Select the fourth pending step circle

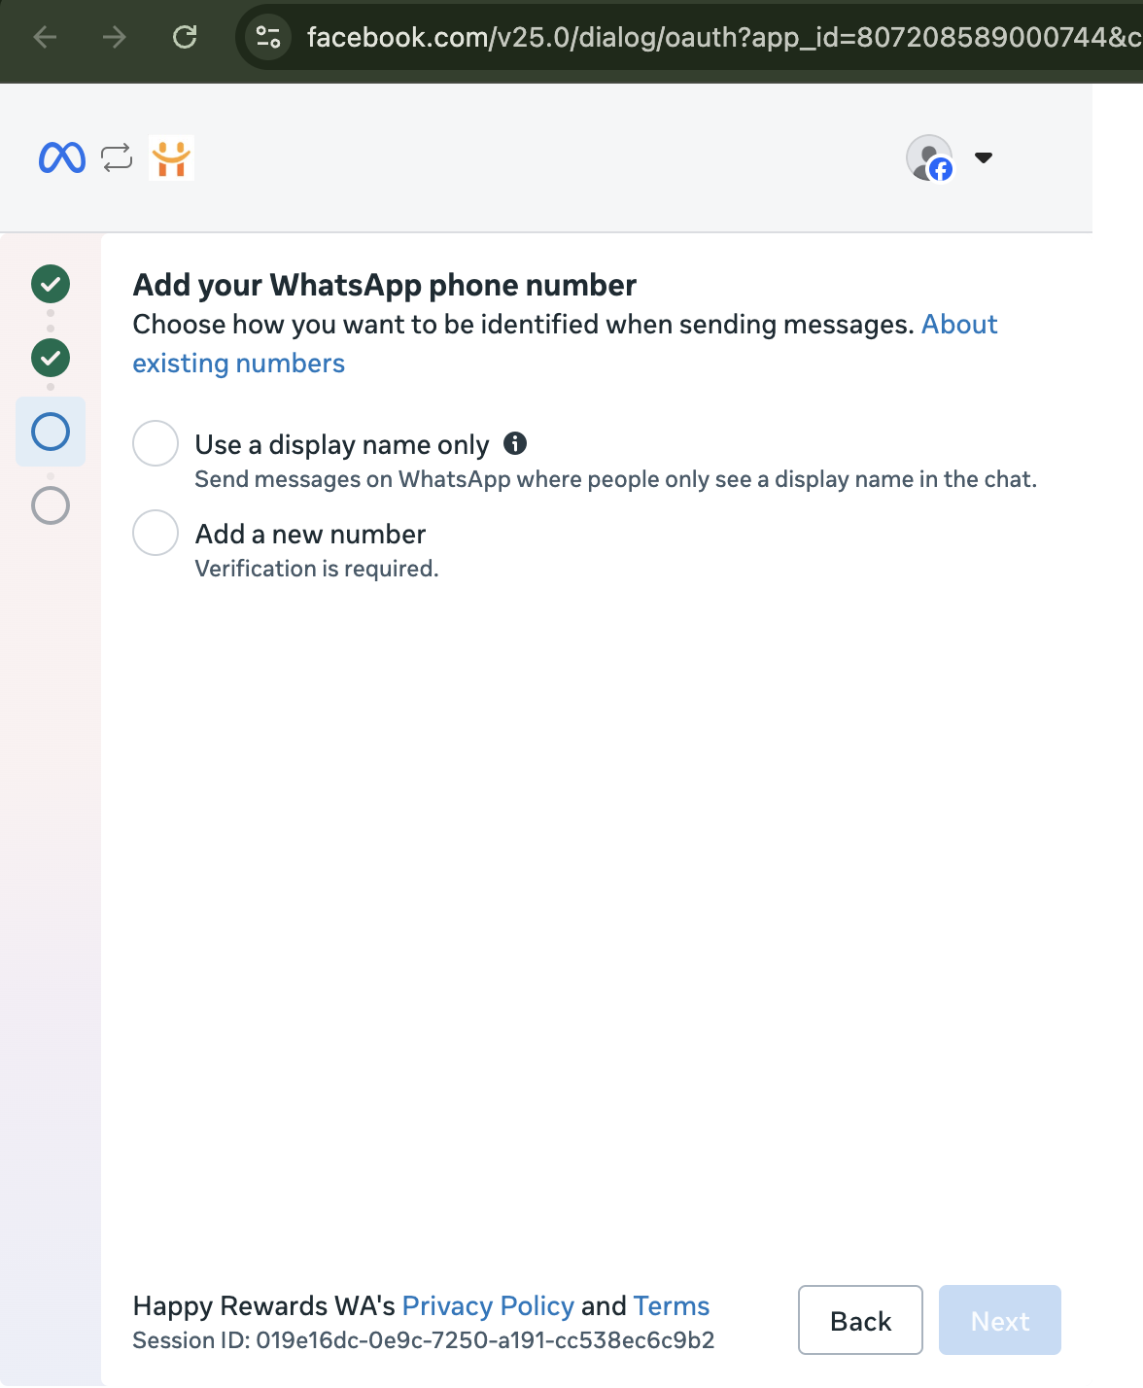click(51, 505)
